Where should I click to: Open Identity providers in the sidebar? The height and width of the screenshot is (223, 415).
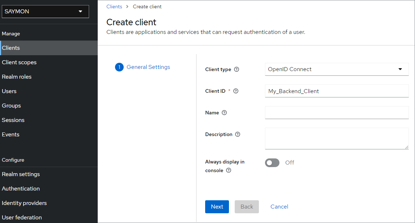tap(49, 203)
